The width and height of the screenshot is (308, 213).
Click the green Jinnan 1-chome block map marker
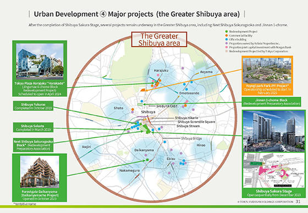click(140, 104)
